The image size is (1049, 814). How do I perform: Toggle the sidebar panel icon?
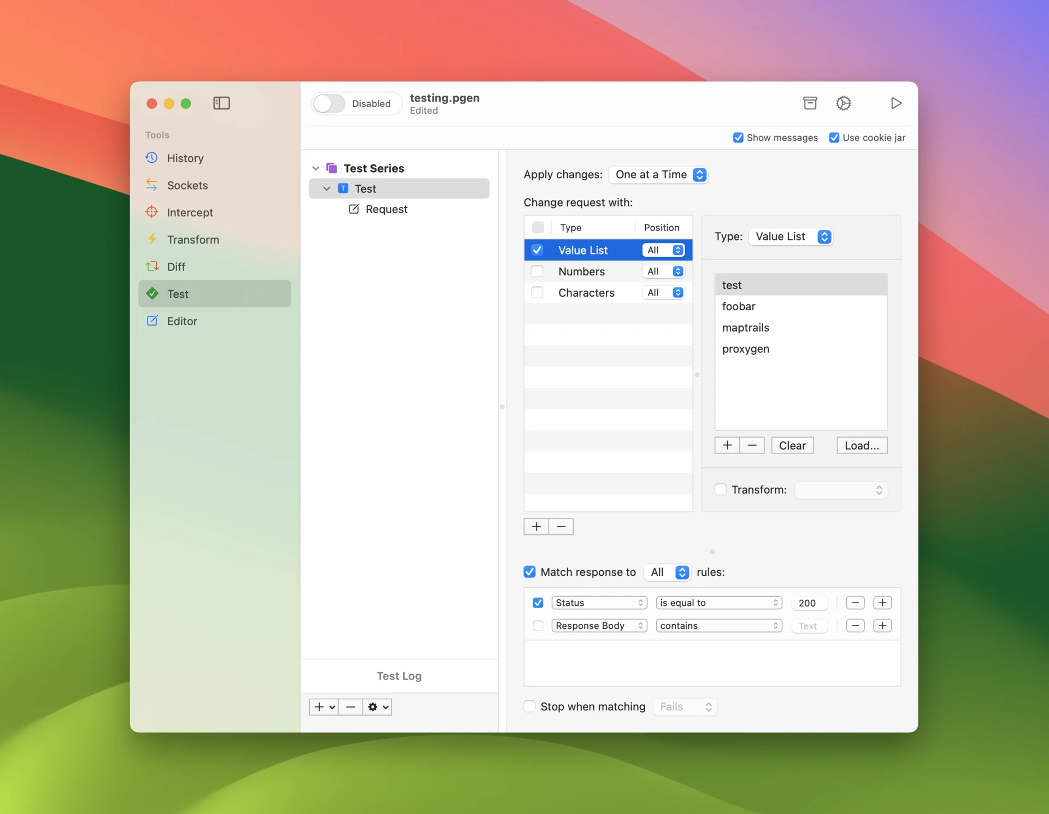pyautogui.click(x=221, y=103)
